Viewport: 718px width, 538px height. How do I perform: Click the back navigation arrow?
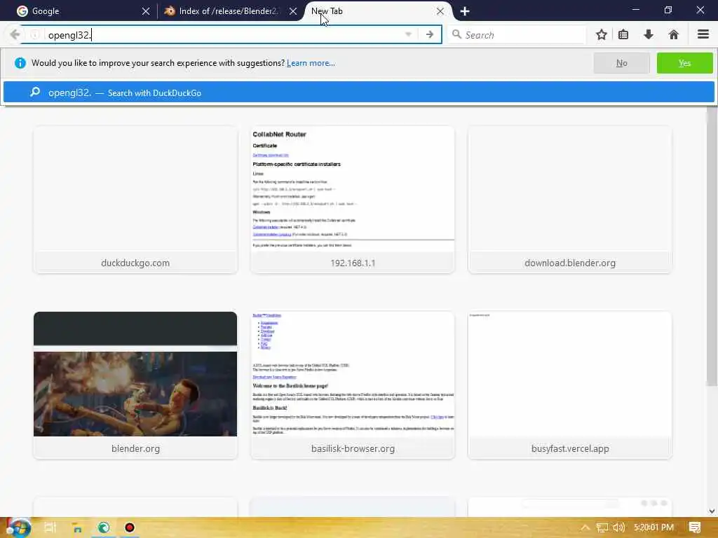[x=15, y=35]
